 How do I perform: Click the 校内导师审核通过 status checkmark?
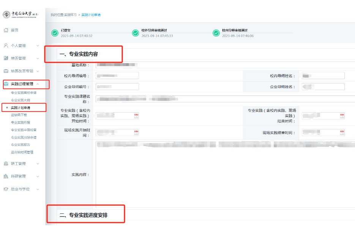click(216, 33)
